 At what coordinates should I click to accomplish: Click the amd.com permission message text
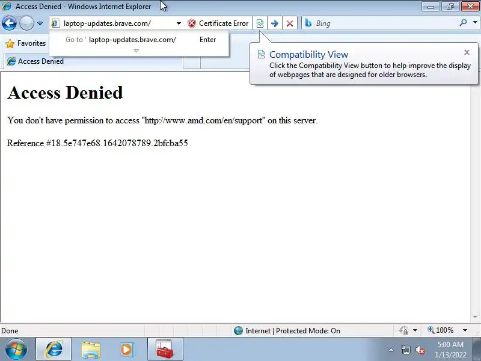162,120
